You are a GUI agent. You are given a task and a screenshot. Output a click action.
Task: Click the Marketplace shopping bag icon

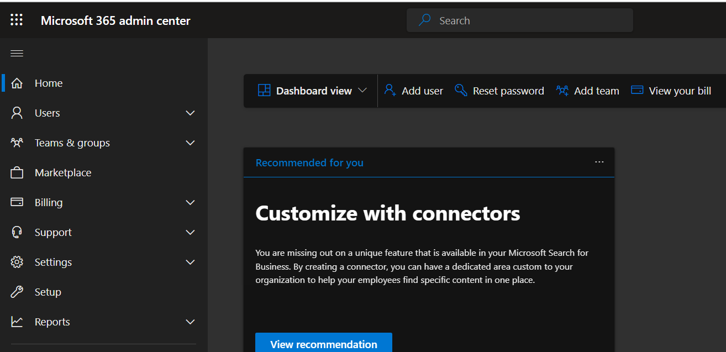(x=17, y=173)
